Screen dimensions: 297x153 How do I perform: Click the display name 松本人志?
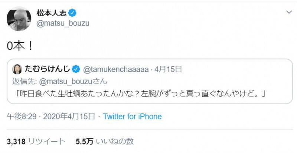[52, 13]
